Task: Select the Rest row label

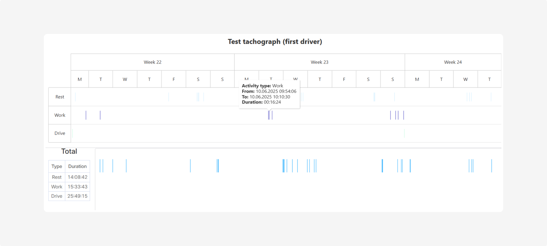Action: (x=60, y=97)
